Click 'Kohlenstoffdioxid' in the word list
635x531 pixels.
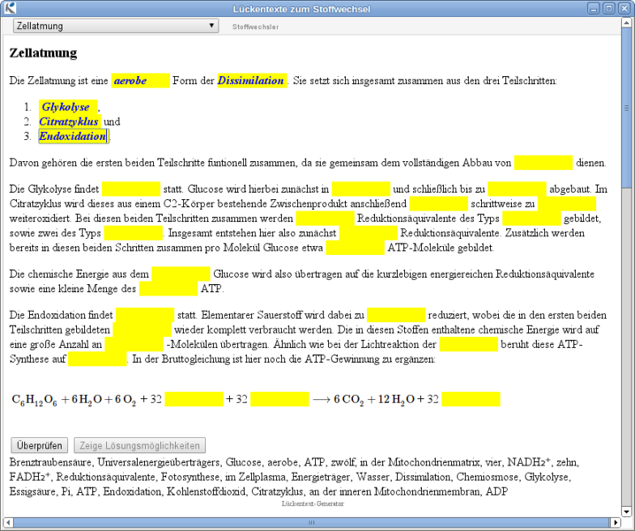point(206,492)
